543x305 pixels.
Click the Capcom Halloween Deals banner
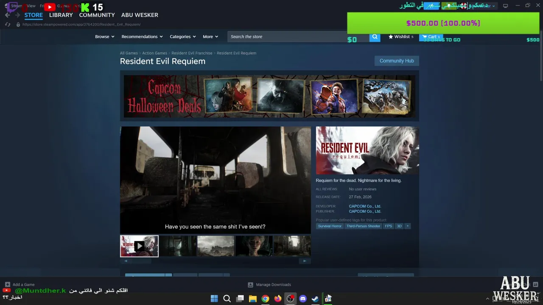point(269,96)
